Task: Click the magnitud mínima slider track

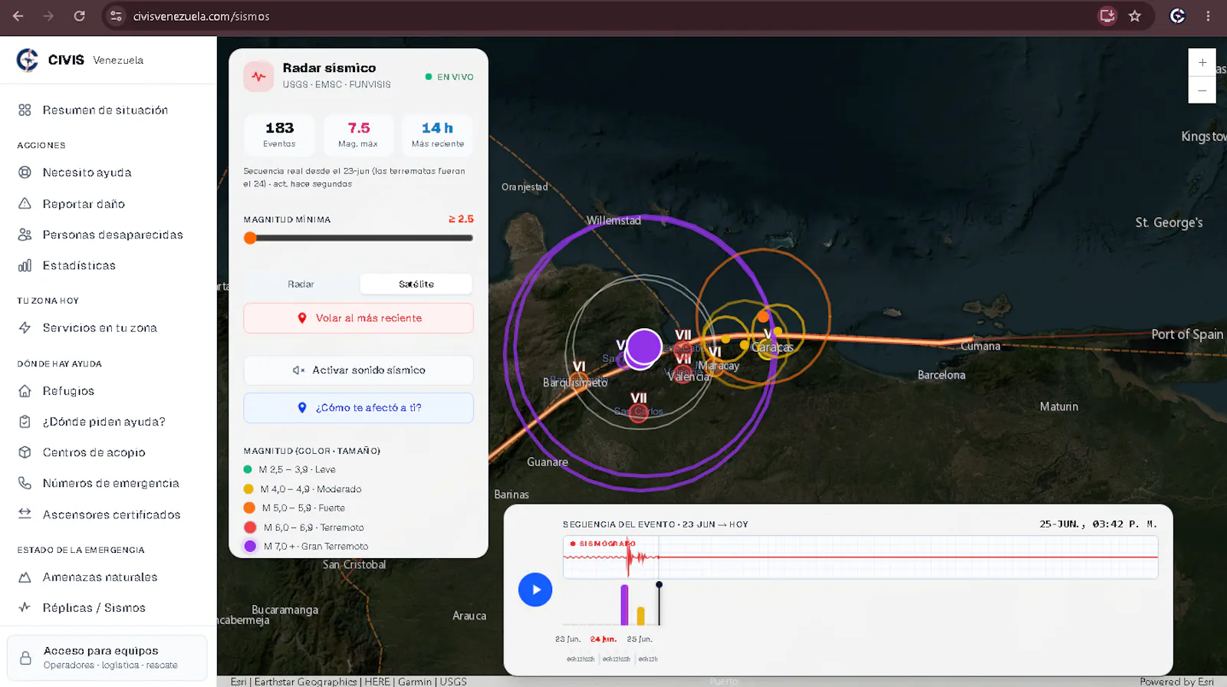Action: pos(358,238)
